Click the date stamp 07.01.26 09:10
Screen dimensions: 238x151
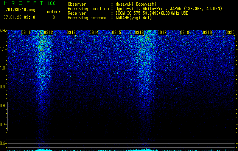(19, 17)
